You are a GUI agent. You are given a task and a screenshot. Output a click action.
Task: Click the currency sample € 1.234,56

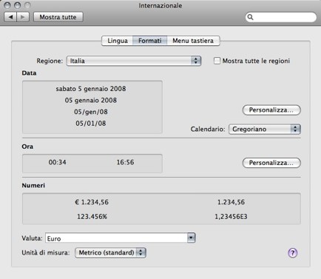[x=92, y=202]
